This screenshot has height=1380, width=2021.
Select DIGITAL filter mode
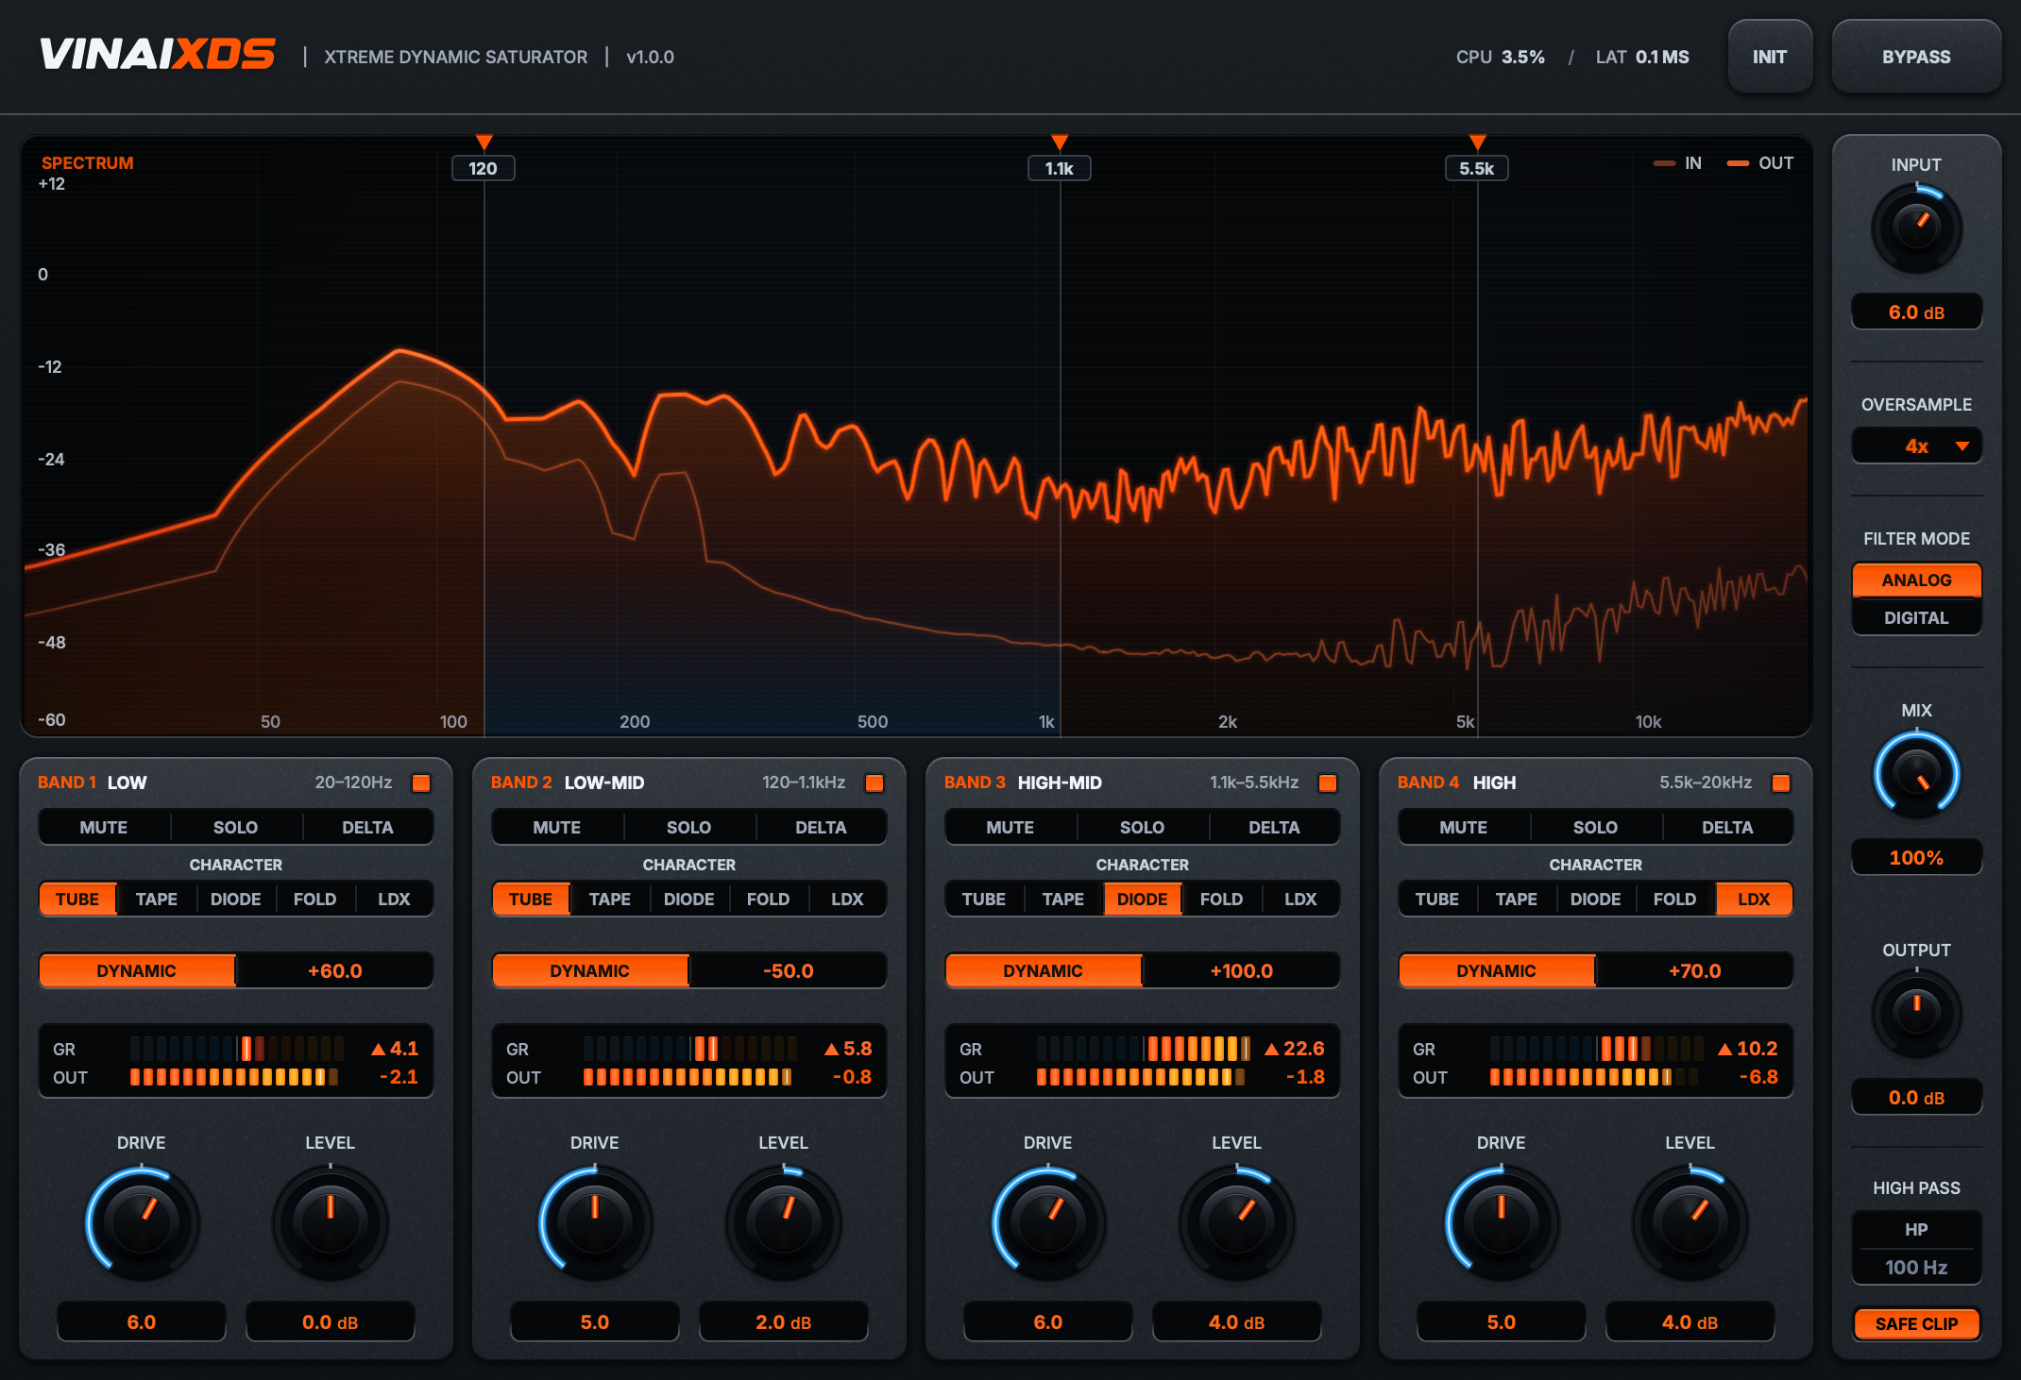[x=1916, y=617]
